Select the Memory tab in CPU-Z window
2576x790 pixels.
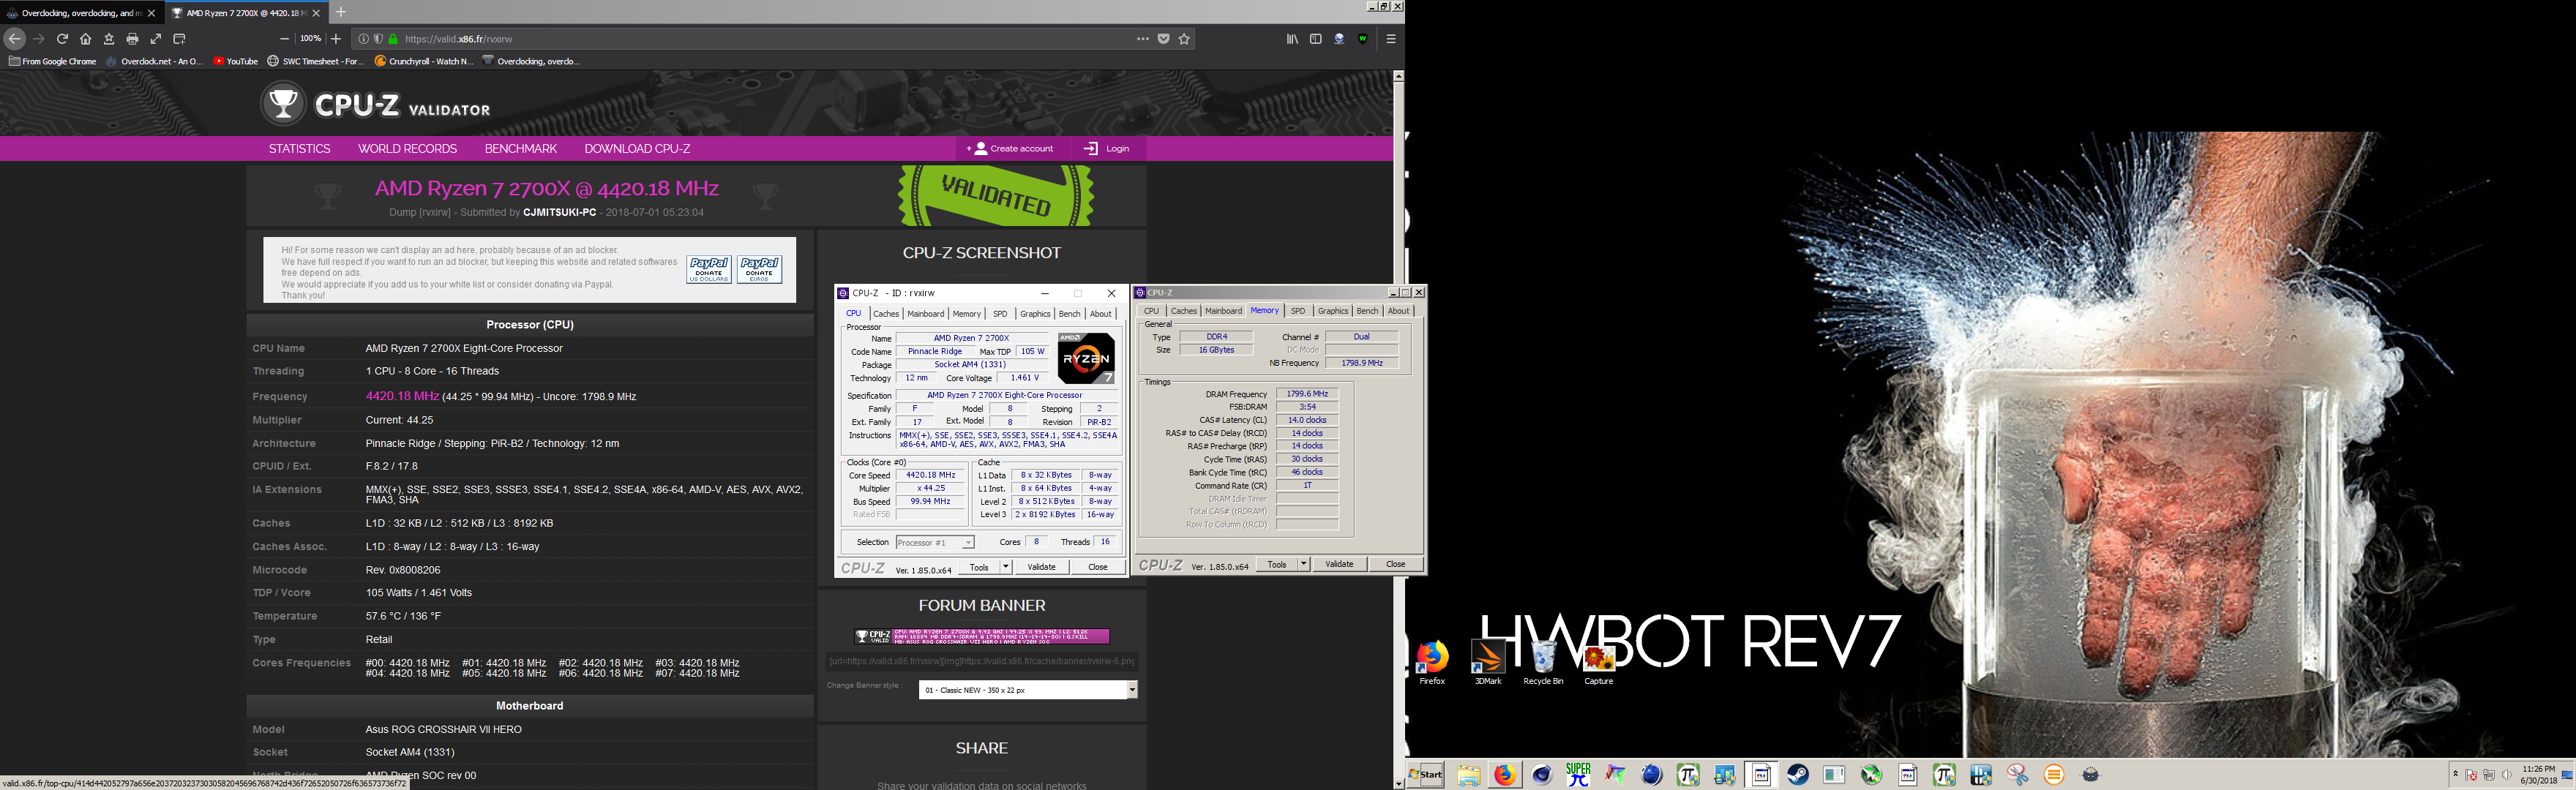click(x=1264, y=311)
